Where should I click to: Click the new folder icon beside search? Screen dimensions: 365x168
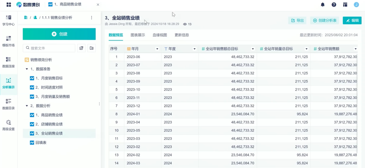pos(92,48)
